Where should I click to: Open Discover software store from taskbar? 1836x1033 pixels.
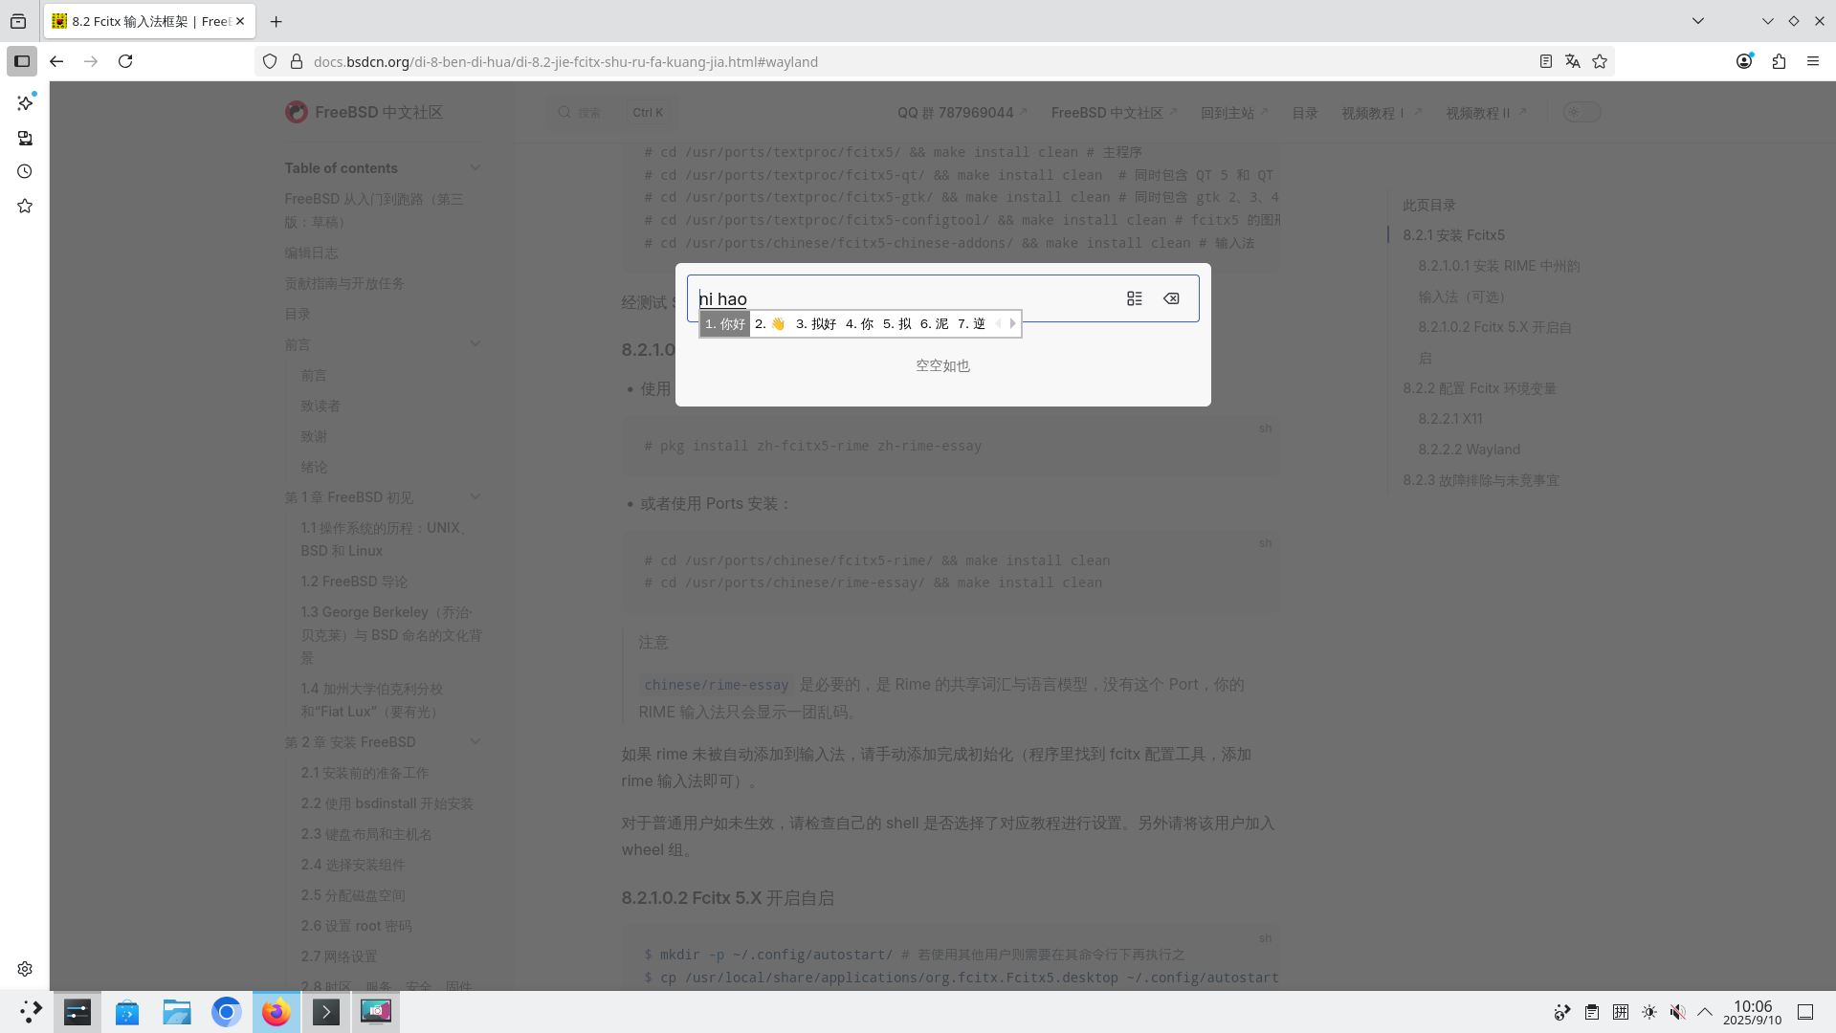coord(127,1011)
